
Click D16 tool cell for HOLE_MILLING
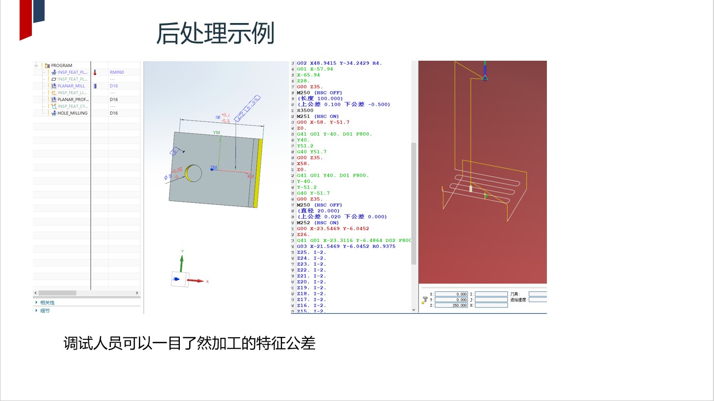[114, 113]
